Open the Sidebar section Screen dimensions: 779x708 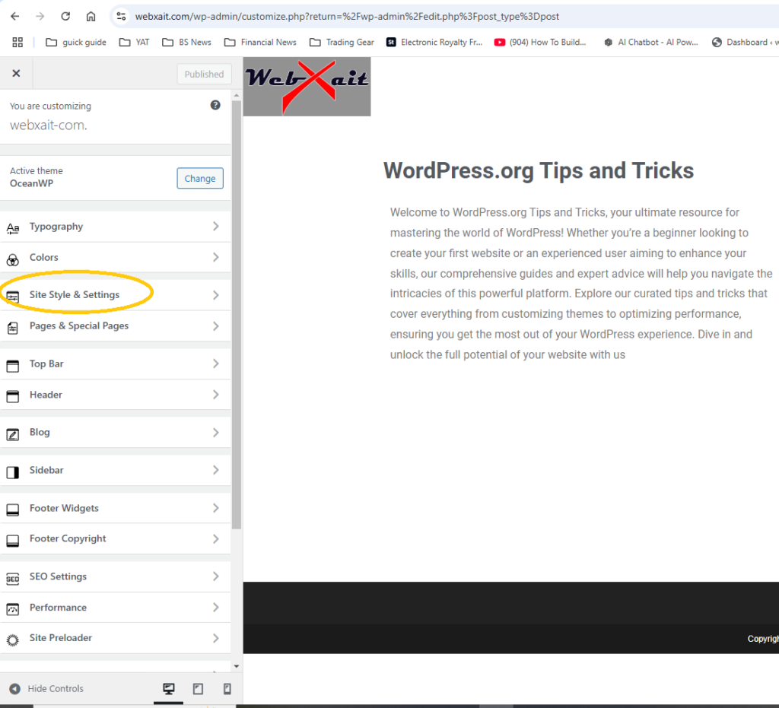116,470
